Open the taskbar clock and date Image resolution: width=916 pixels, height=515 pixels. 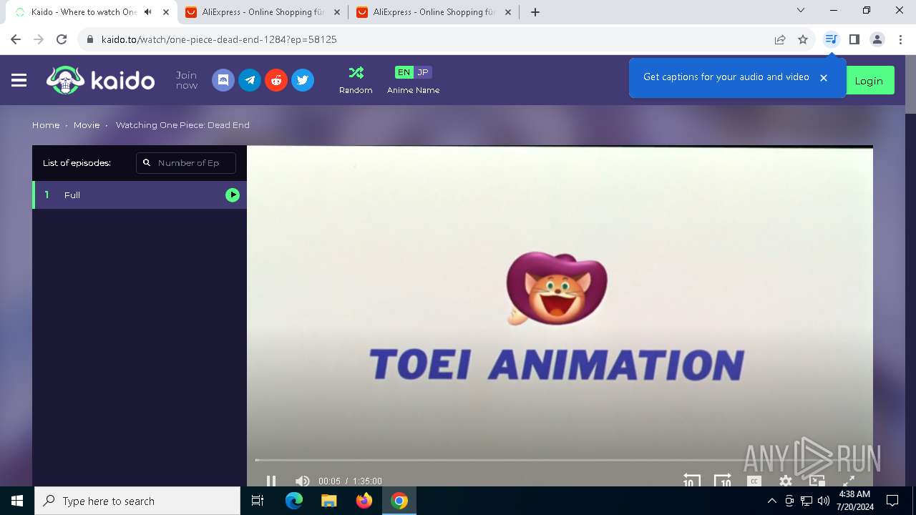(x=854, y=501)
